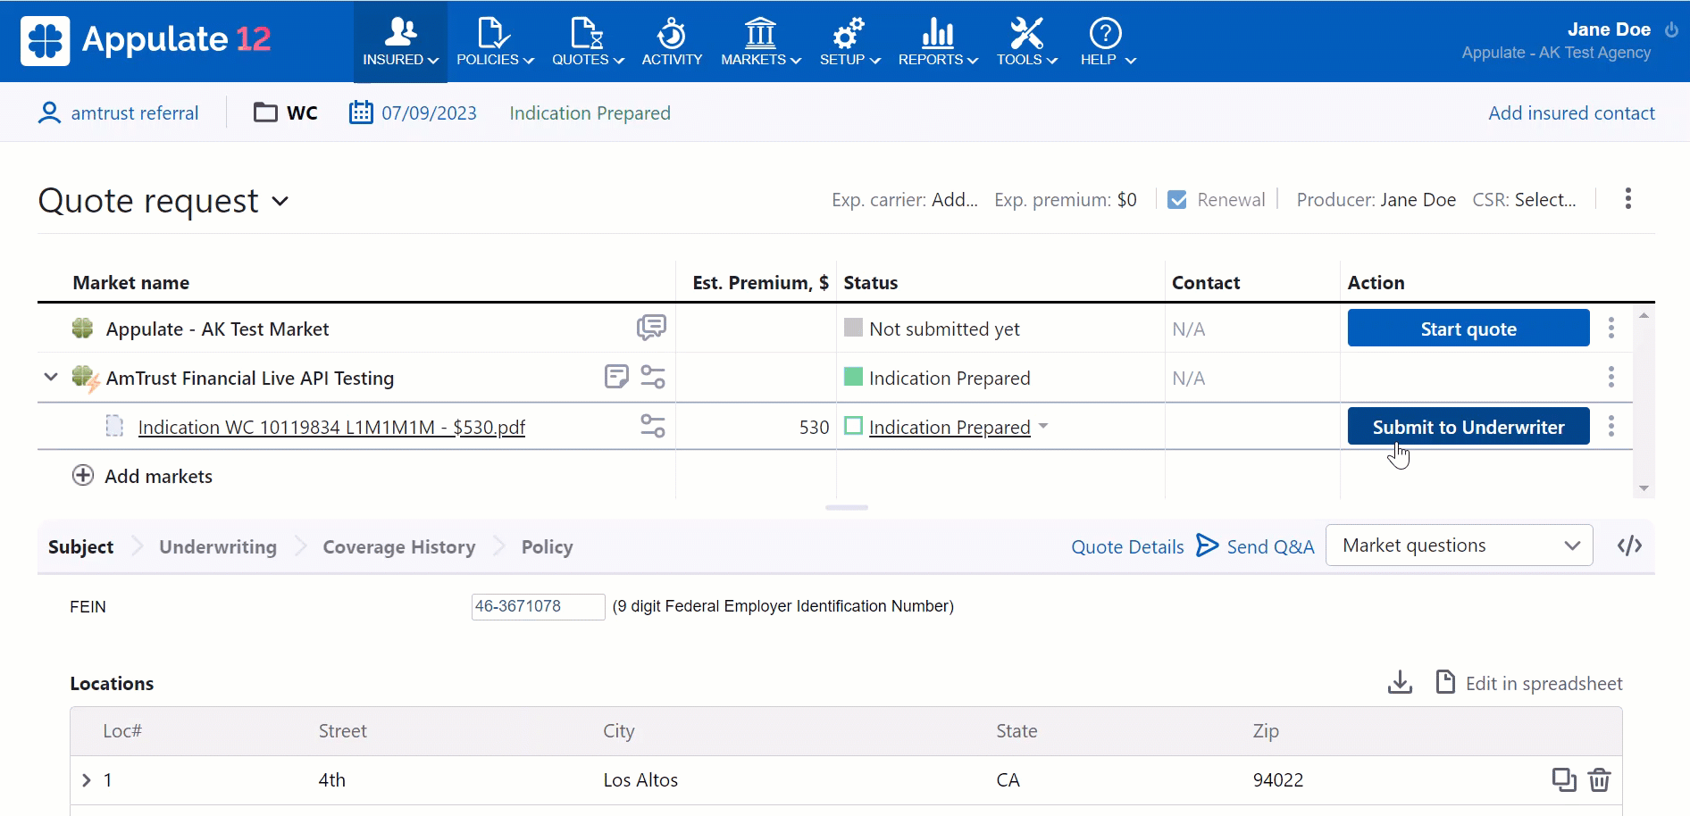Edit the expected carrier Add... field
The image size is (1690, 816).
tap(954, 200)
